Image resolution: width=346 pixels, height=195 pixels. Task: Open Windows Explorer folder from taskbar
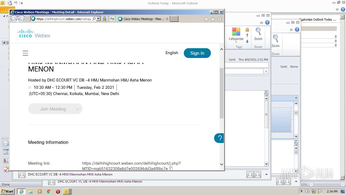pos(31,191)
